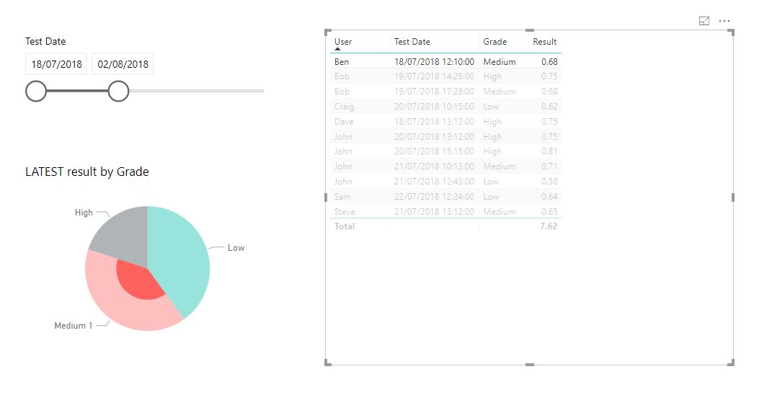Select the Ben row User cell
This screenshot has width=759, height=400.
tap(341, 61)
